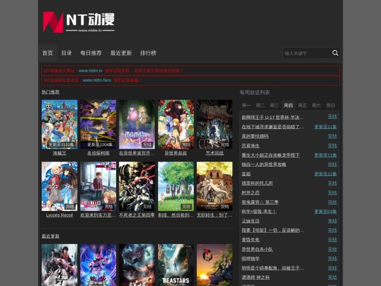Open 真的要结婚吗 in the schedule list
Screen dimensions: 381x286
click(x=255, y=136)
